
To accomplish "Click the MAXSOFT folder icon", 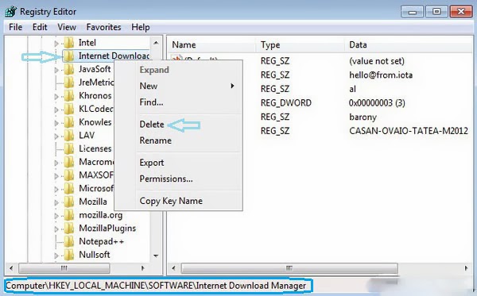I will [69, 175].
